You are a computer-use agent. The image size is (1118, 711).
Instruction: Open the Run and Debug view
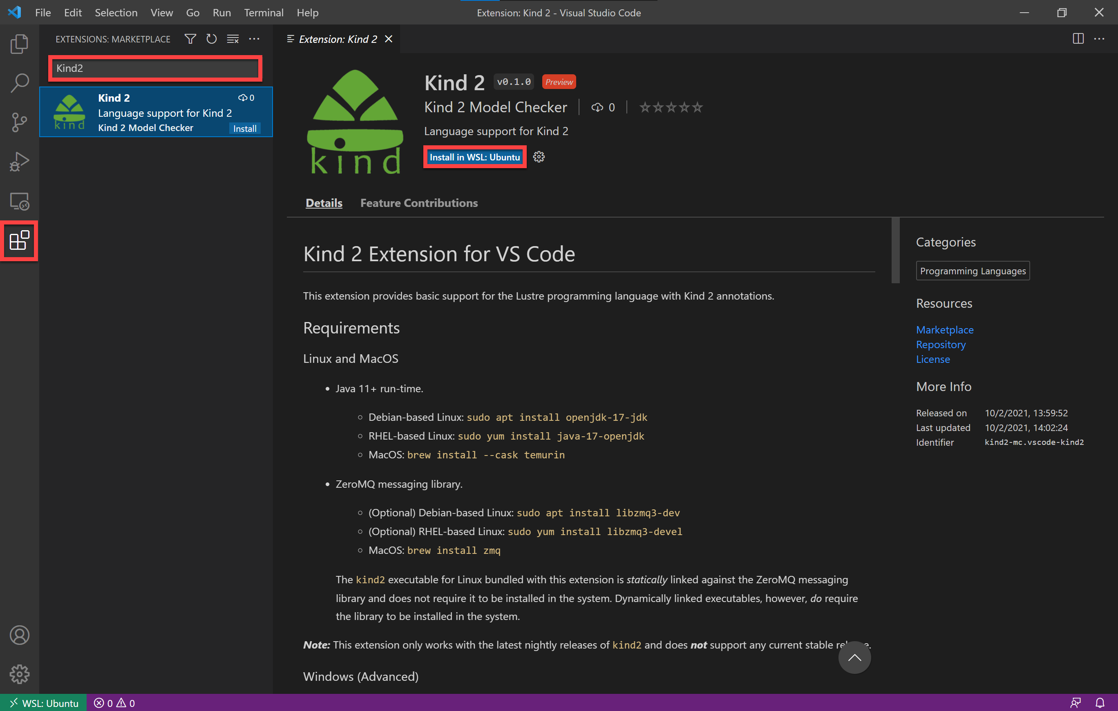coord(20,162)
